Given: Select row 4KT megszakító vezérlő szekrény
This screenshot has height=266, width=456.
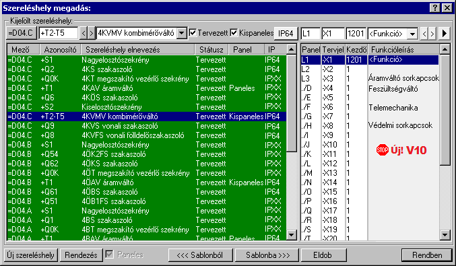Looking at the screenshot, I should click(147, 79).
